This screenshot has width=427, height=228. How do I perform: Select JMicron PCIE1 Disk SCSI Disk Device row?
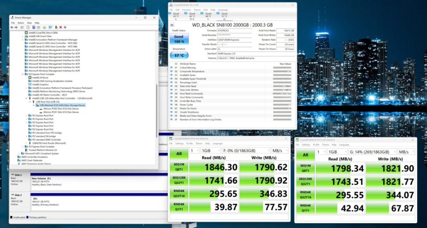click(61, 112)
